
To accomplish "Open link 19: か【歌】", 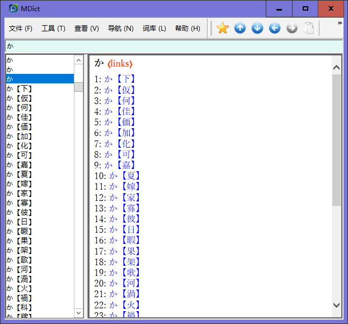I will click(x=125, y=273).
